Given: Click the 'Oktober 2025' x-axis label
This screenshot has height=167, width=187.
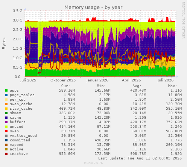Looking at the screenshot, I should click(63, 80).
